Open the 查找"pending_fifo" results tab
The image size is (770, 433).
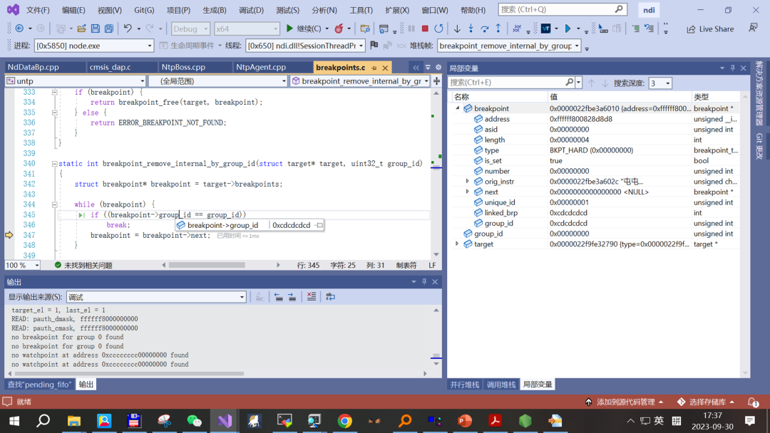[39, 385]
